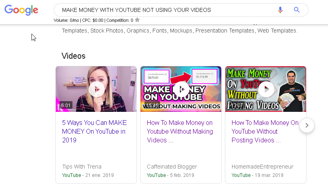Click the Google logo
Screen dimensions: 328x188
pyautogui.click(x=21, y=10)
